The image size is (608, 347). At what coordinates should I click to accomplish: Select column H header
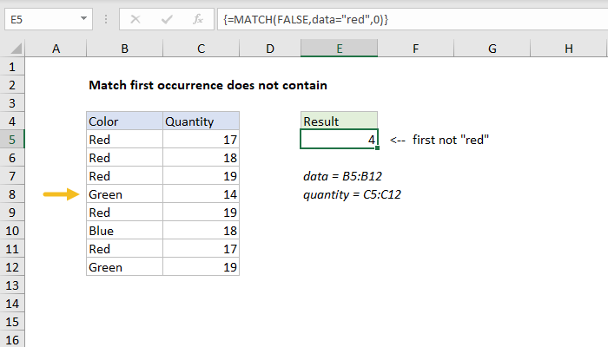568,50
